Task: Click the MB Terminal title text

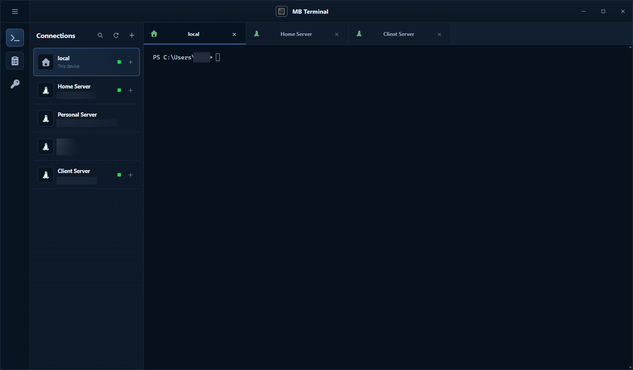Action: click(x=310, y=12)
